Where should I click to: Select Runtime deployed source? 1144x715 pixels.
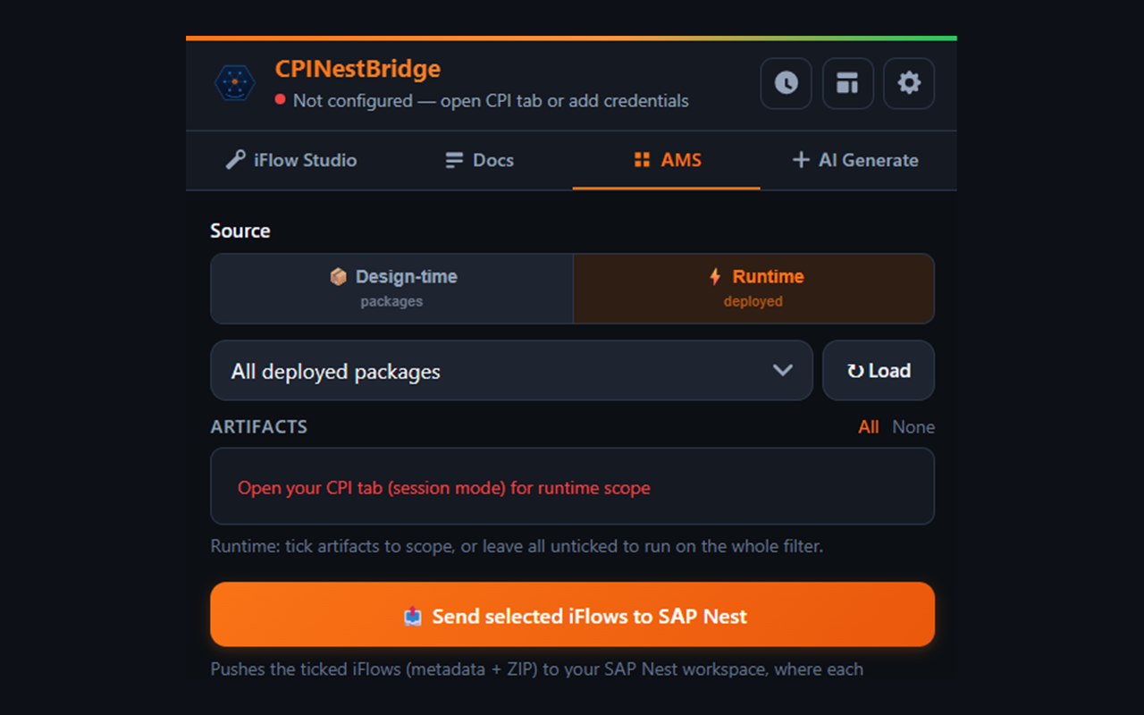754,289
